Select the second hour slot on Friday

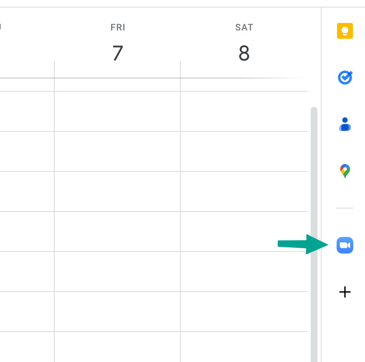point(118,151)
